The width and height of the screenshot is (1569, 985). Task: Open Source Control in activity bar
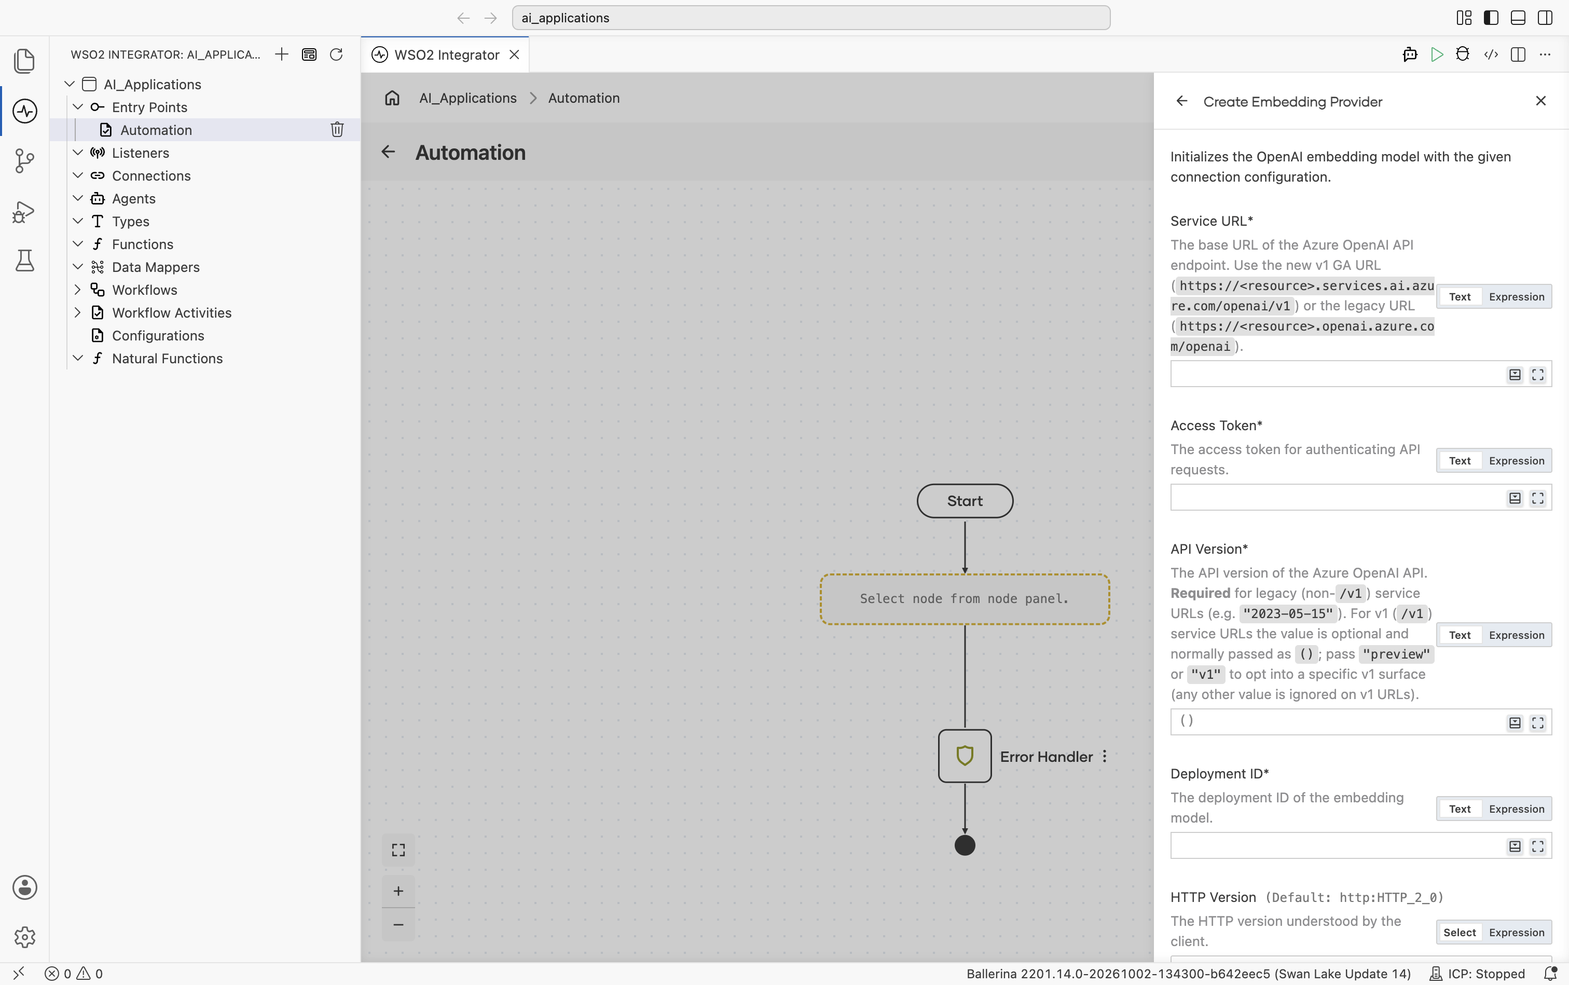point(25,161)
